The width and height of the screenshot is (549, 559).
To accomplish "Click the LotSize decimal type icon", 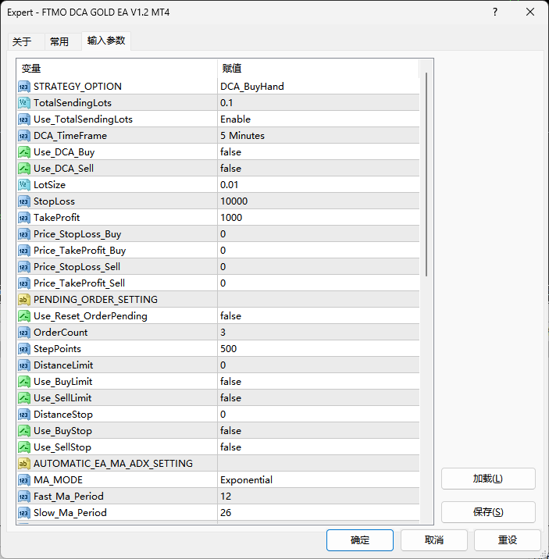I will click(x=24, y=185).
